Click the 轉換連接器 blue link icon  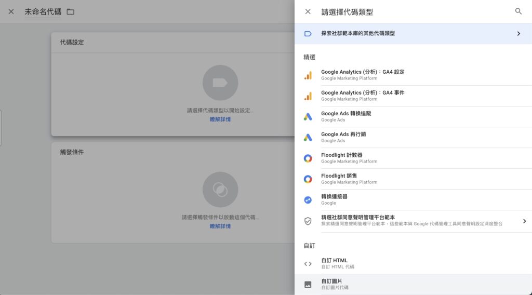click(308, 200)
